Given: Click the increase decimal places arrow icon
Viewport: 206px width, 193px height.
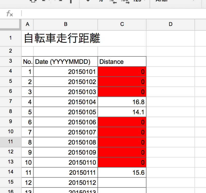Looking at the screenshot, I should pos(126,2).
